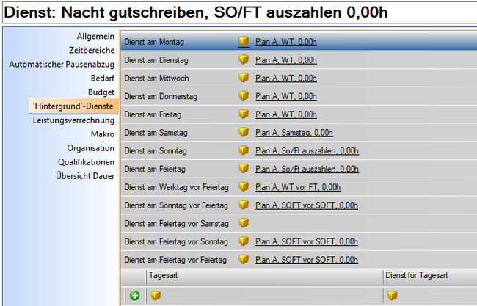This screenshot has width=477, height=306.
Task: Open Automatischer Pausenabzug settings
Action: click(x=62, y=64)
